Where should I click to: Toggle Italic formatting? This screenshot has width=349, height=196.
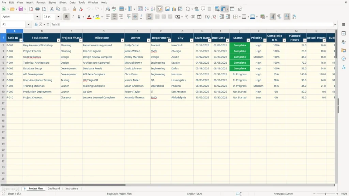click(x=73, y=17)
